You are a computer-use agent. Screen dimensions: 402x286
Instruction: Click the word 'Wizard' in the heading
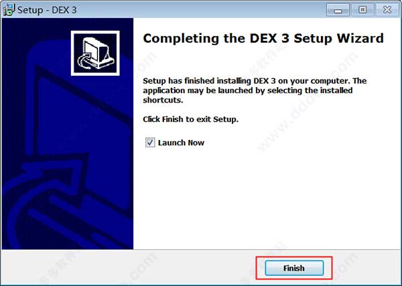click(x=360, y=38)
